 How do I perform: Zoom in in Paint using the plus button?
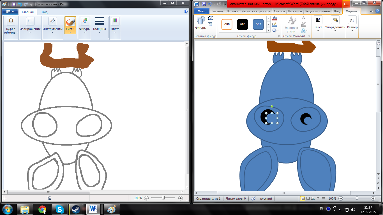(x=180, y=198)
